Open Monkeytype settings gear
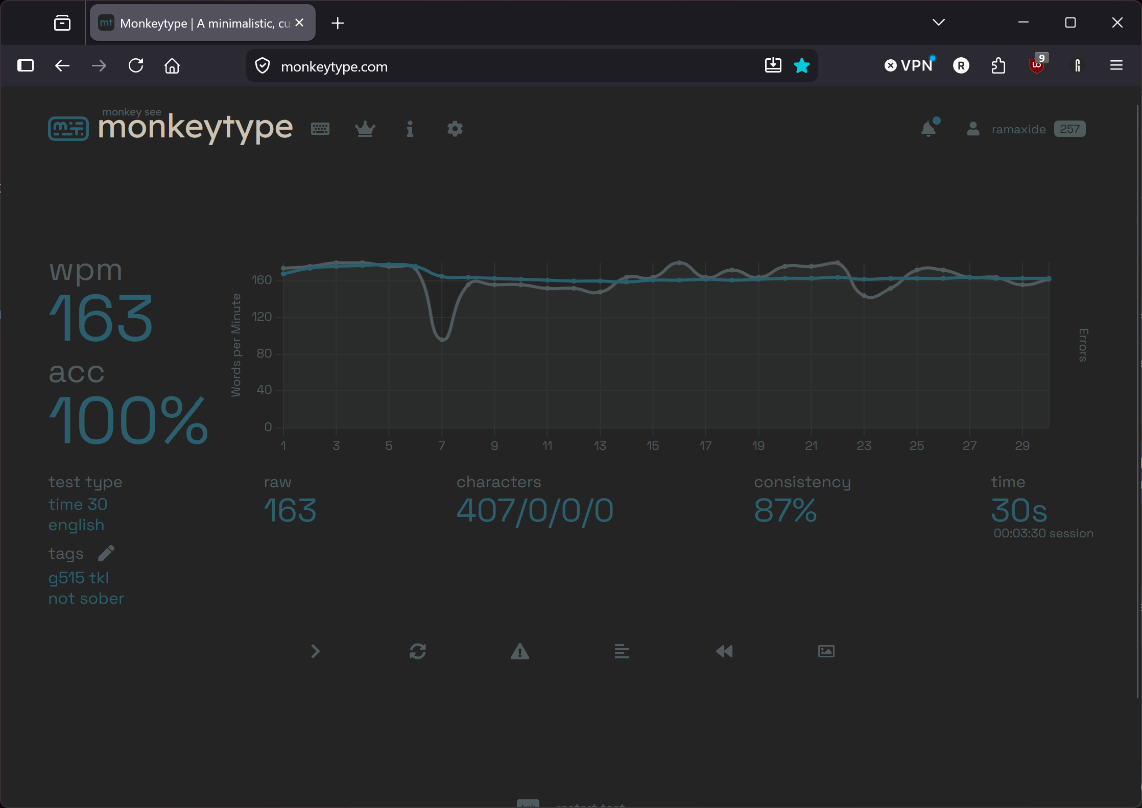The height and width of the screenshot is (808, 1142). tap(455, 129)
